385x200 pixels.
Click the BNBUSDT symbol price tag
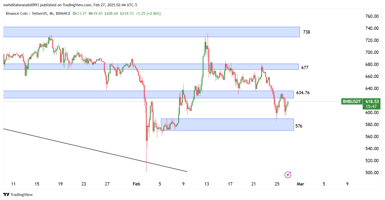pyautogui.click(x=352, y=102)
